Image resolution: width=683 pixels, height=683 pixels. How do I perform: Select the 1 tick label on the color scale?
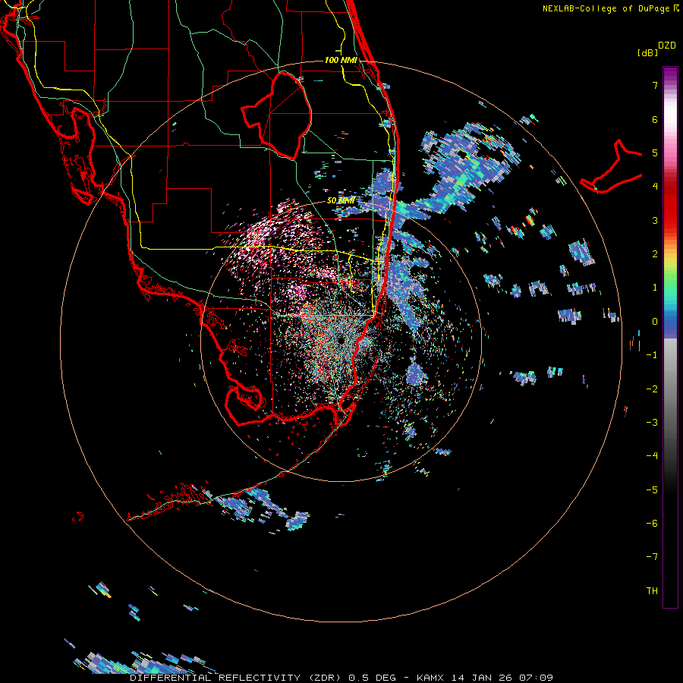point(655,288)
